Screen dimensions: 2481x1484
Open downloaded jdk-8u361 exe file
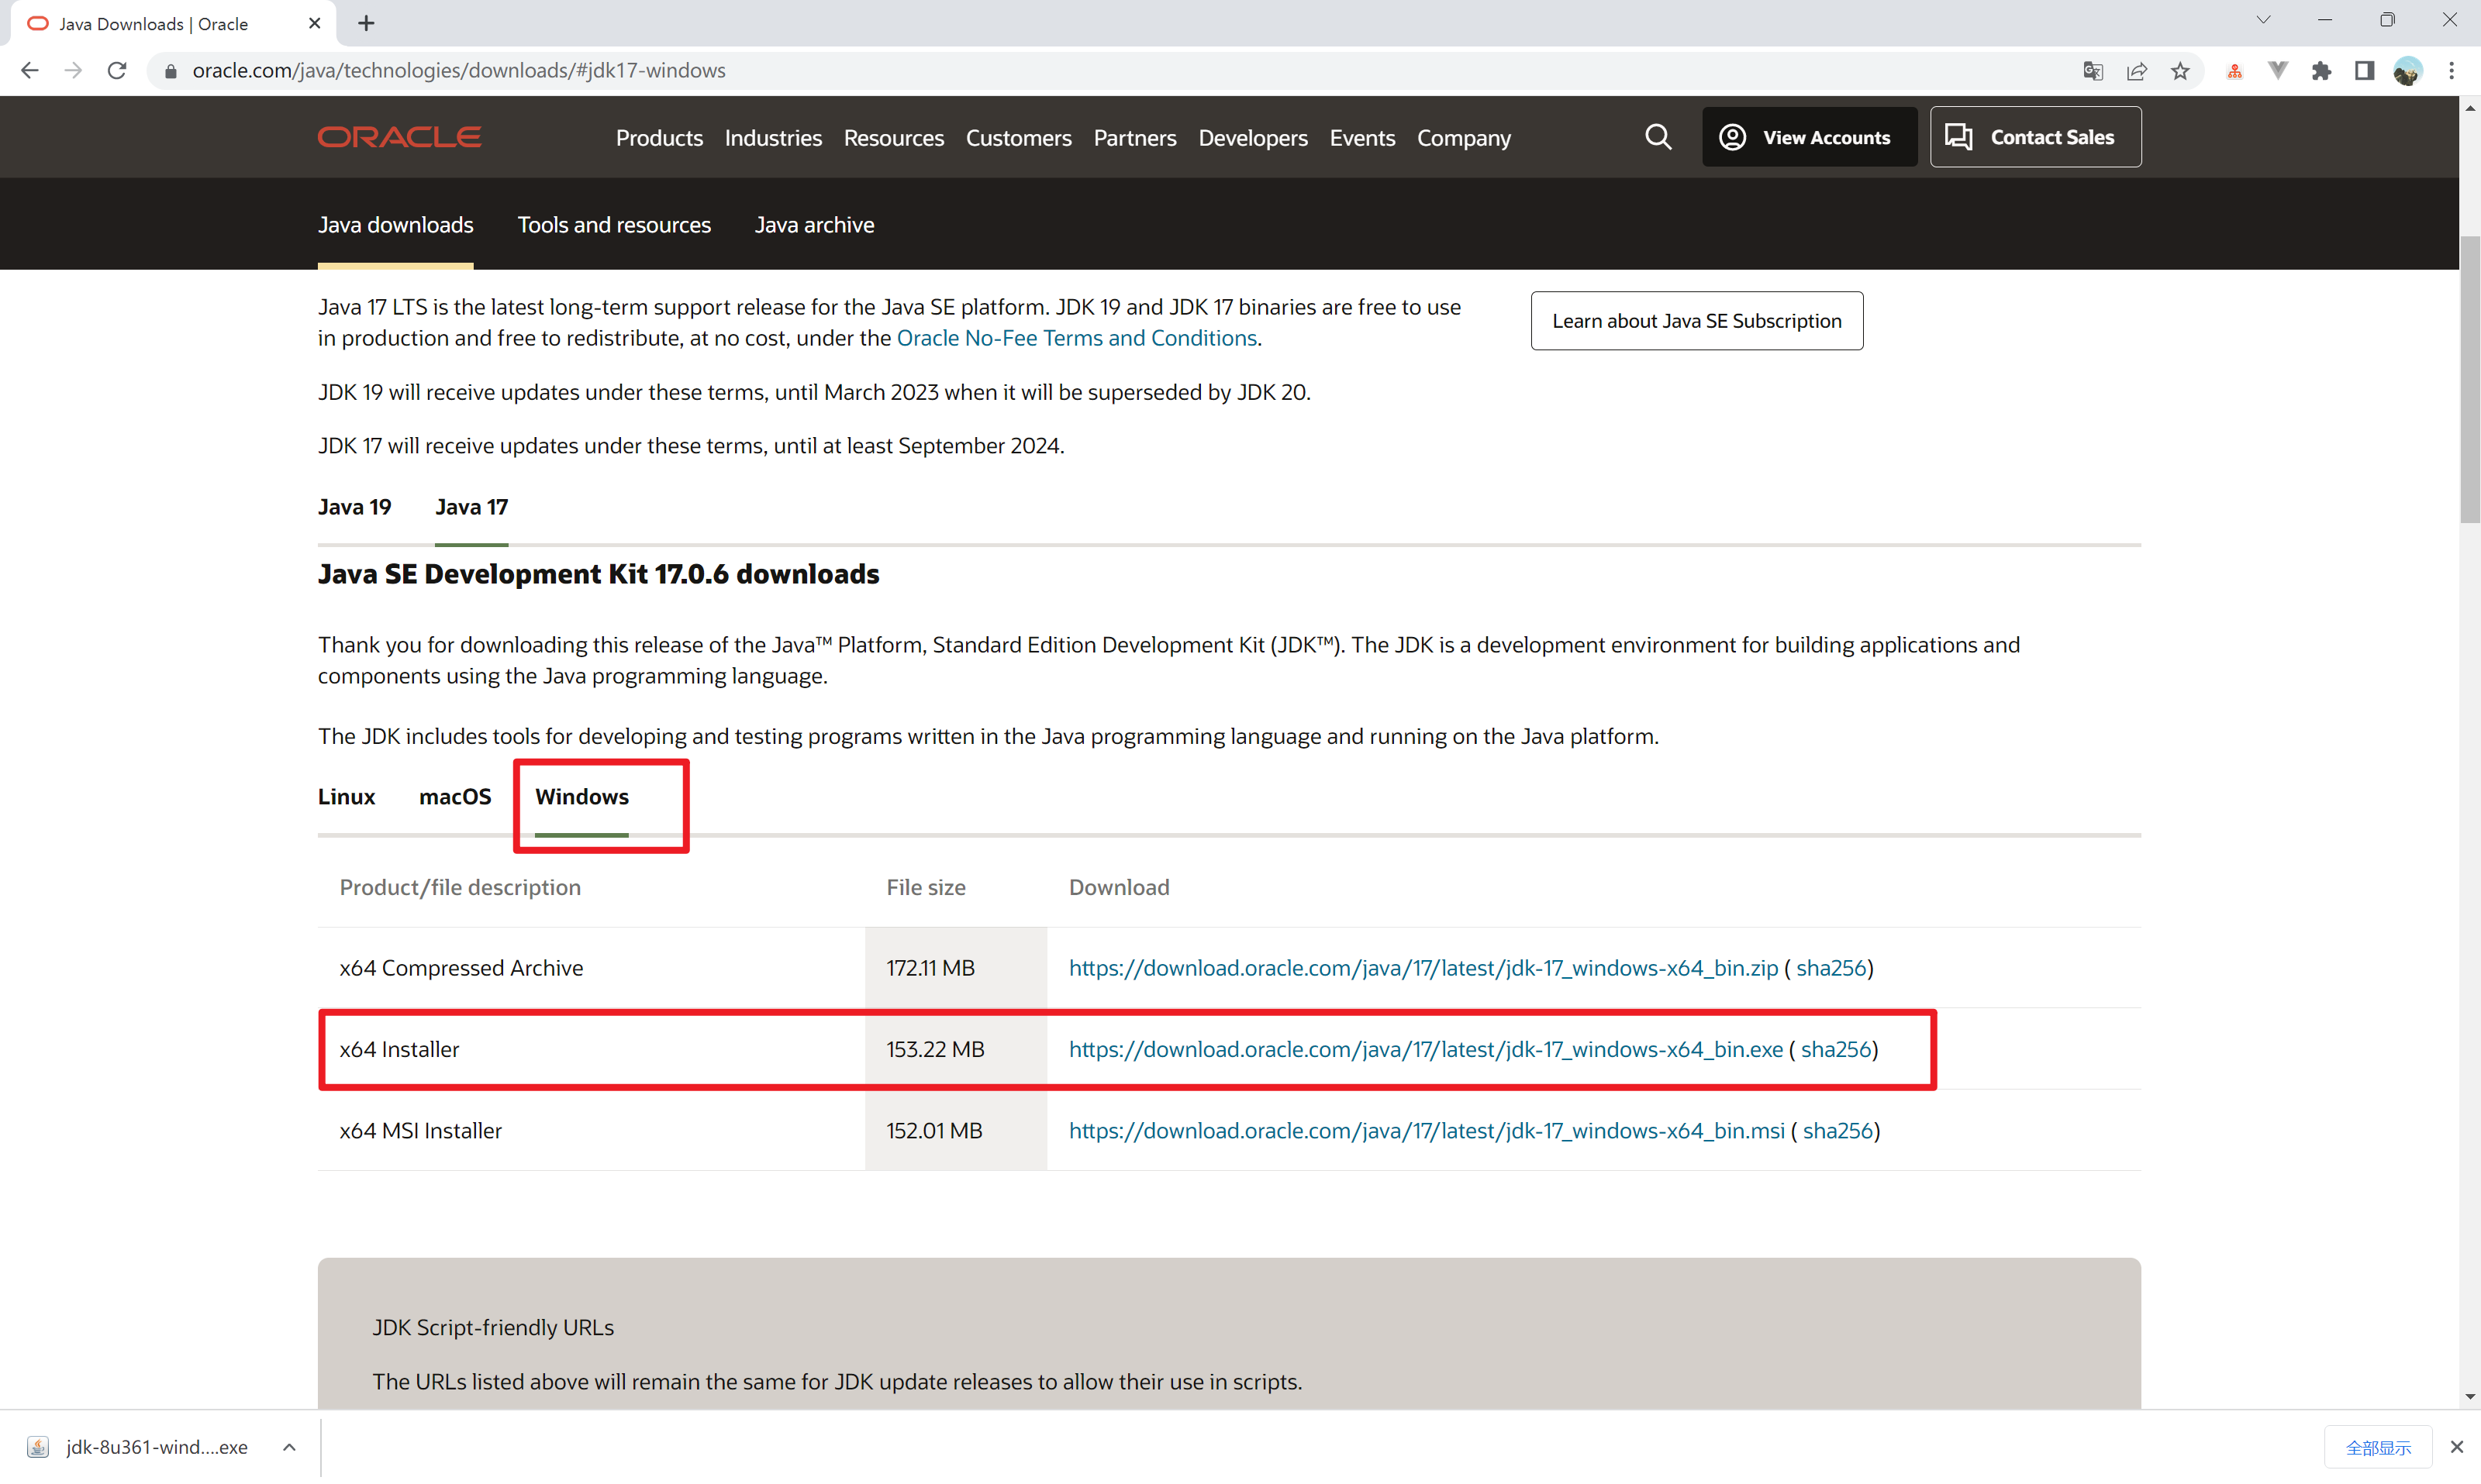138,1447
